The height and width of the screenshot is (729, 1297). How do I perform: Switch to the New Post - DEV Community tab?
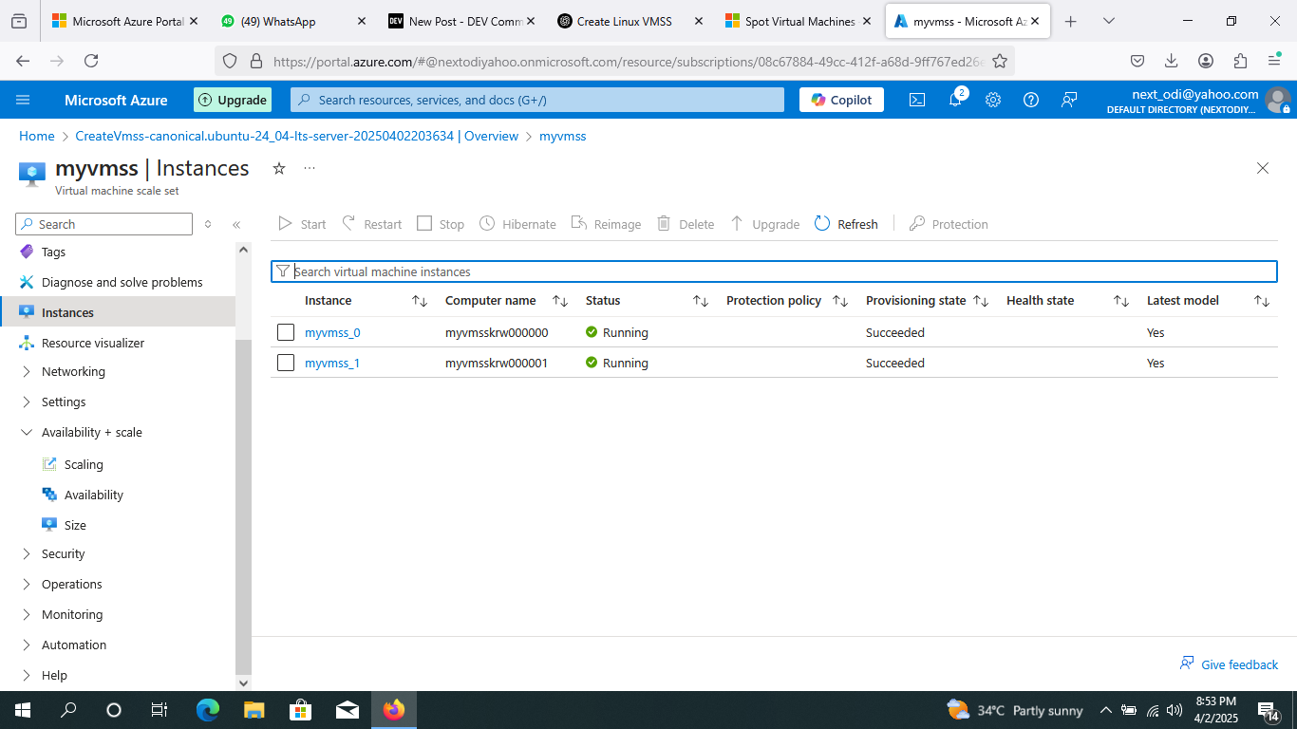(x=460, y=21)
